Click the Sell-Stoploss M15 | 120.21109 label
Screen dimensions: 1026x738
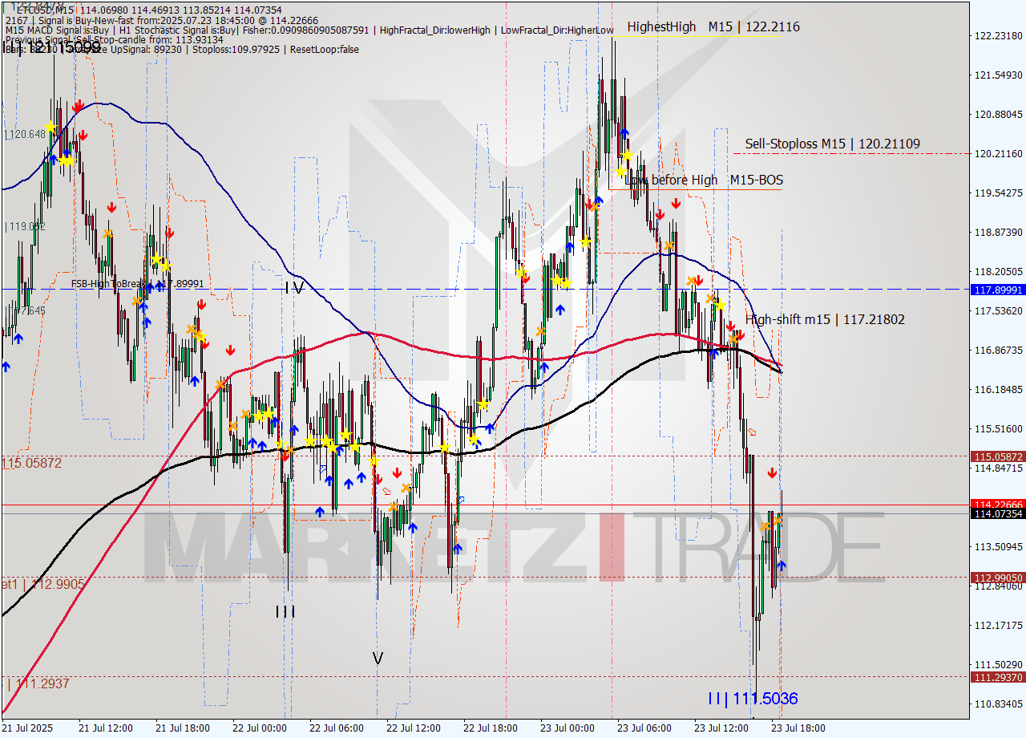pos(832,144)
